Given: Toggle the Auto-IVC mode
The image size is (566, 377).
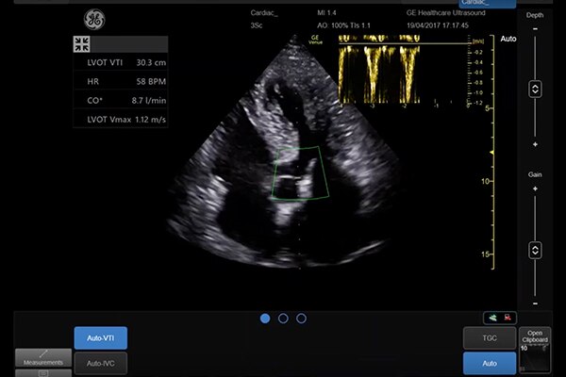Looking at the screenshot, I should [x=100, y=363].
